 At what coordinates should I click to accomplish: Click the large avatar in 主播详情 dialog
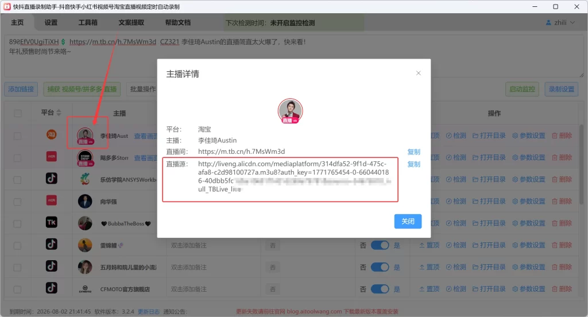[290, 111]
